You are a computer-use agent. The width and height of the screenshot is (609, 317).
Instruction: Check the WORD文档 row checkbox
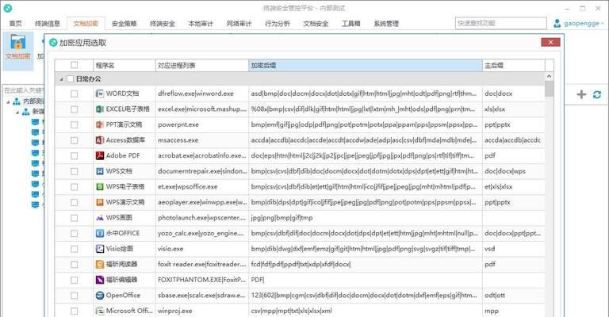(75, 94)
